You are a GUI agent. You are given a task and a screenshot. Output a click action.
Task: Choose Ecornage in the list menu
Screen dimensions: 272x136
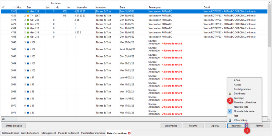click(x=239, y=98)
